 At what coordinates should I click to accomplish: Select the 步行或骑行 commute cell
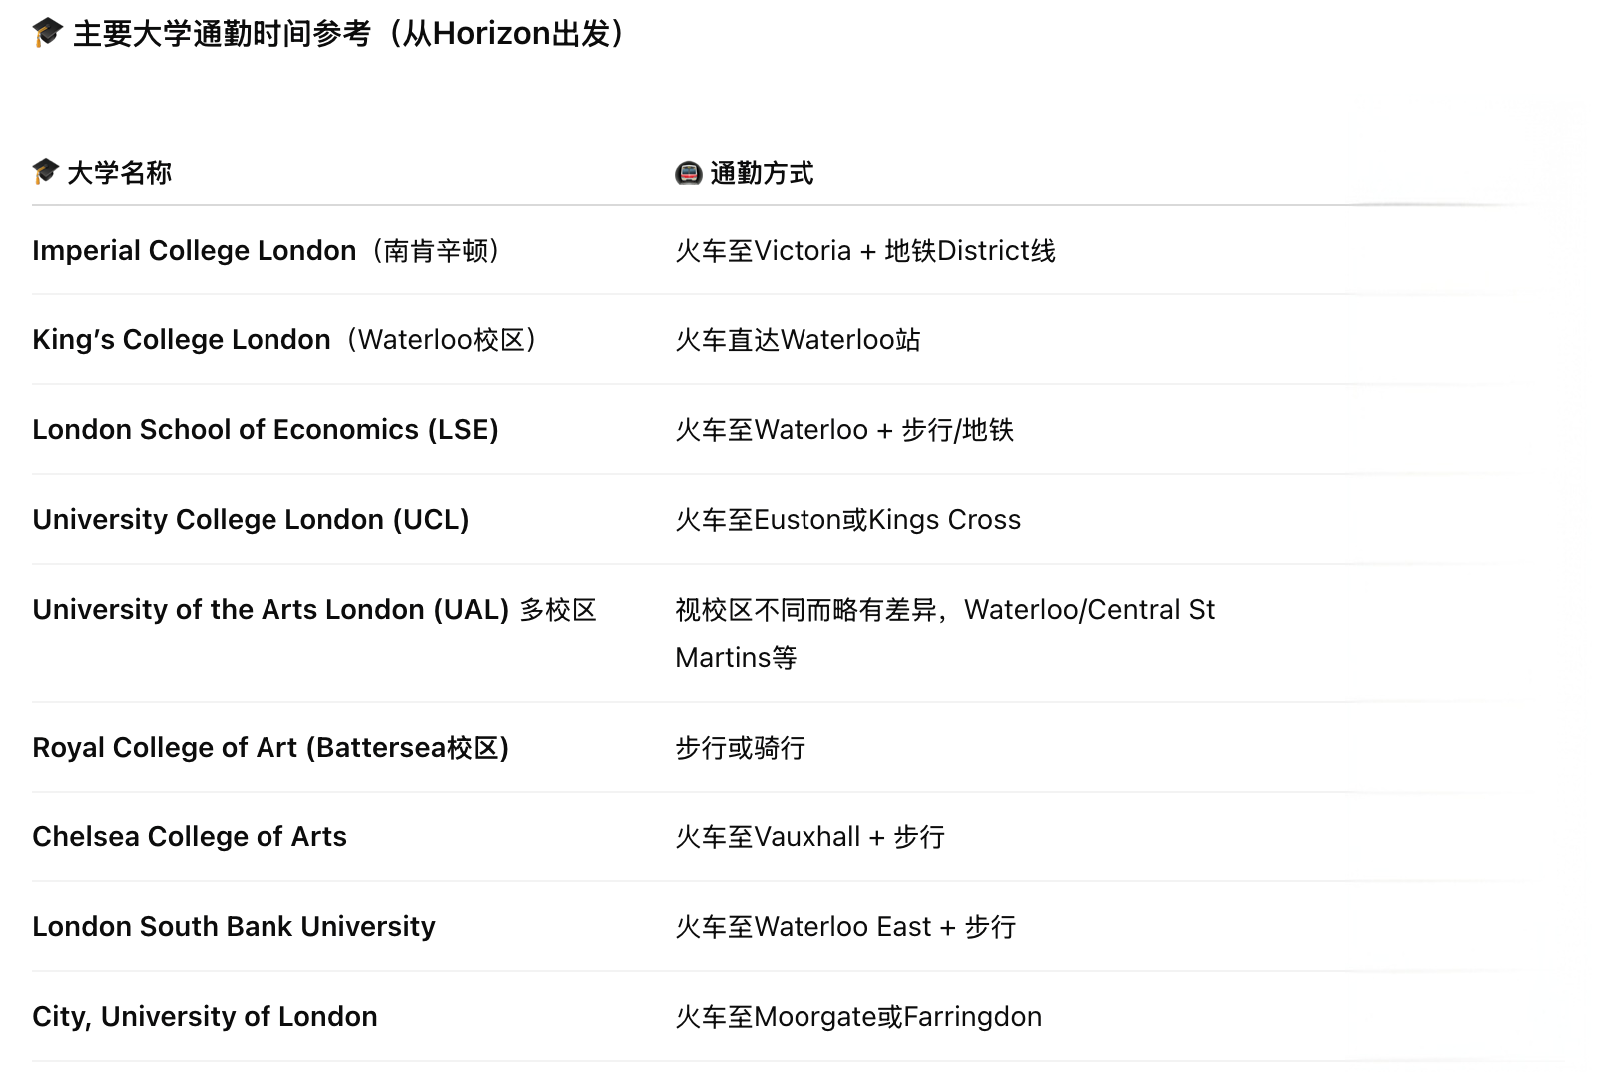[x=740, y=747]
